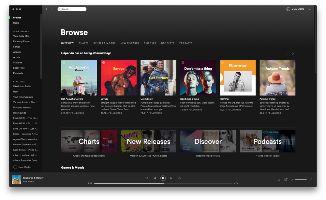Click the sidebar scrollbar
The height and width of the screenshot is (200, 326).
pos(41,46)
